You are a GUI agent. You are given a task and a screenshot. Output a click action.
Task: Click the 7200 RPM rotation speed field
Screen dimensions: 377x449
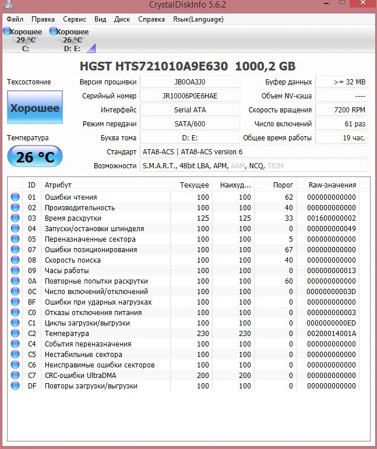tap(341, 110)
